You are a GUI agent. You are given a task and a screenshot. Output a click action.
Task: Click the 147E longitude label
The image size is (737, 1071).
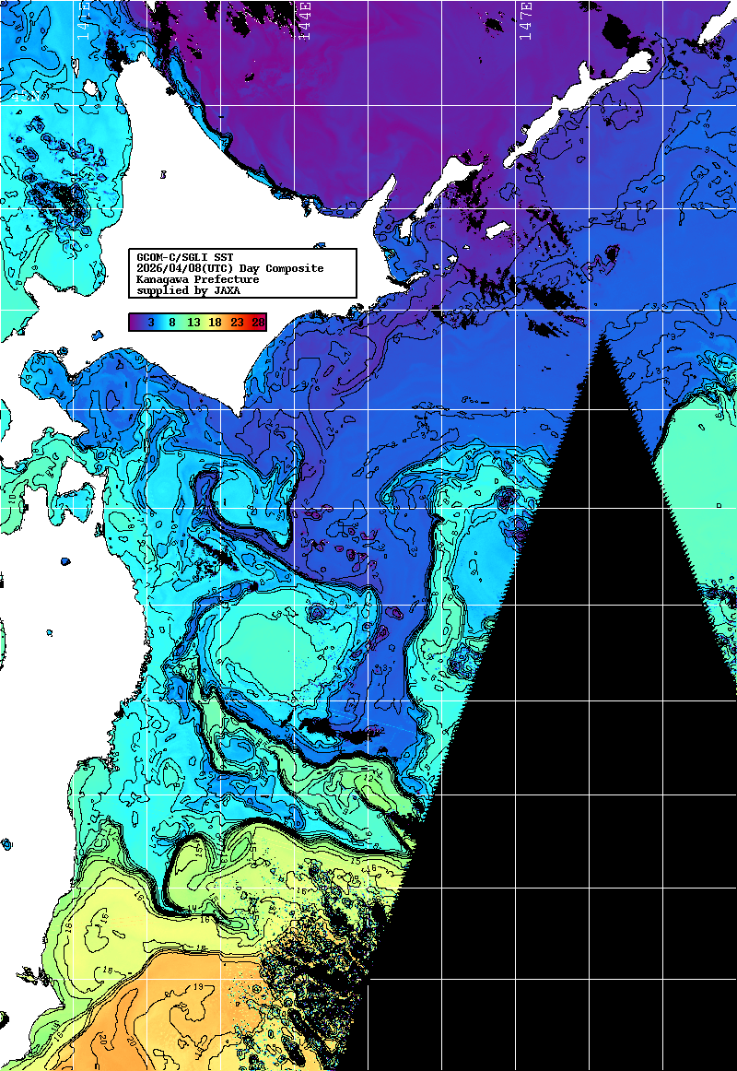tap(526, 20)
